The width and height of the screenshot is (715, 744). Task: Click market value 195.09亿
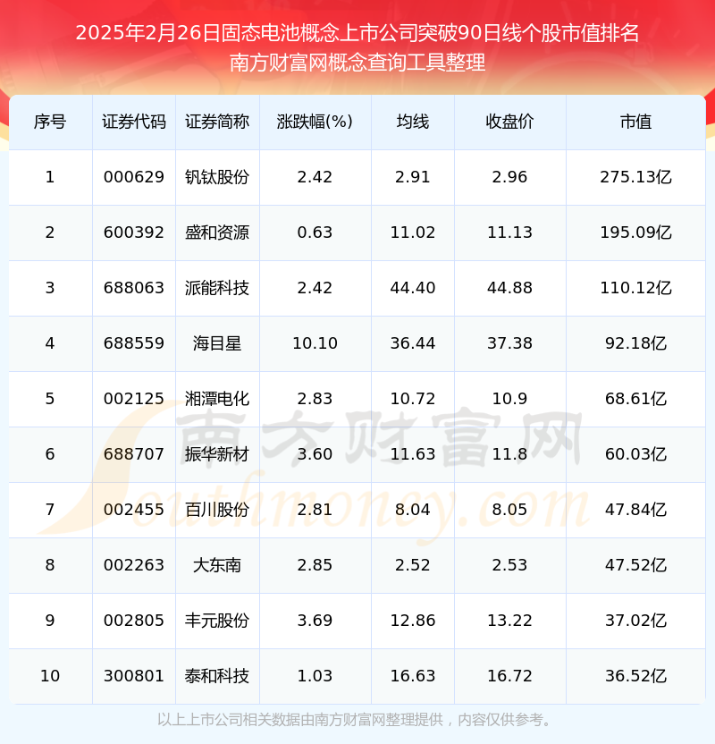click(x=635, y=232)
